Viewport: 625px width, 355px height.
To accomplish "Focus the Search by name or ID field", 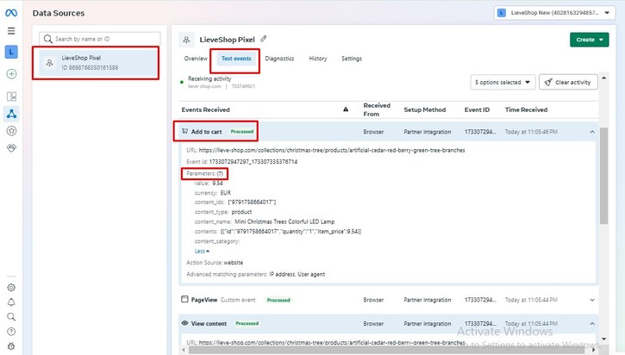I will [100, 39].
